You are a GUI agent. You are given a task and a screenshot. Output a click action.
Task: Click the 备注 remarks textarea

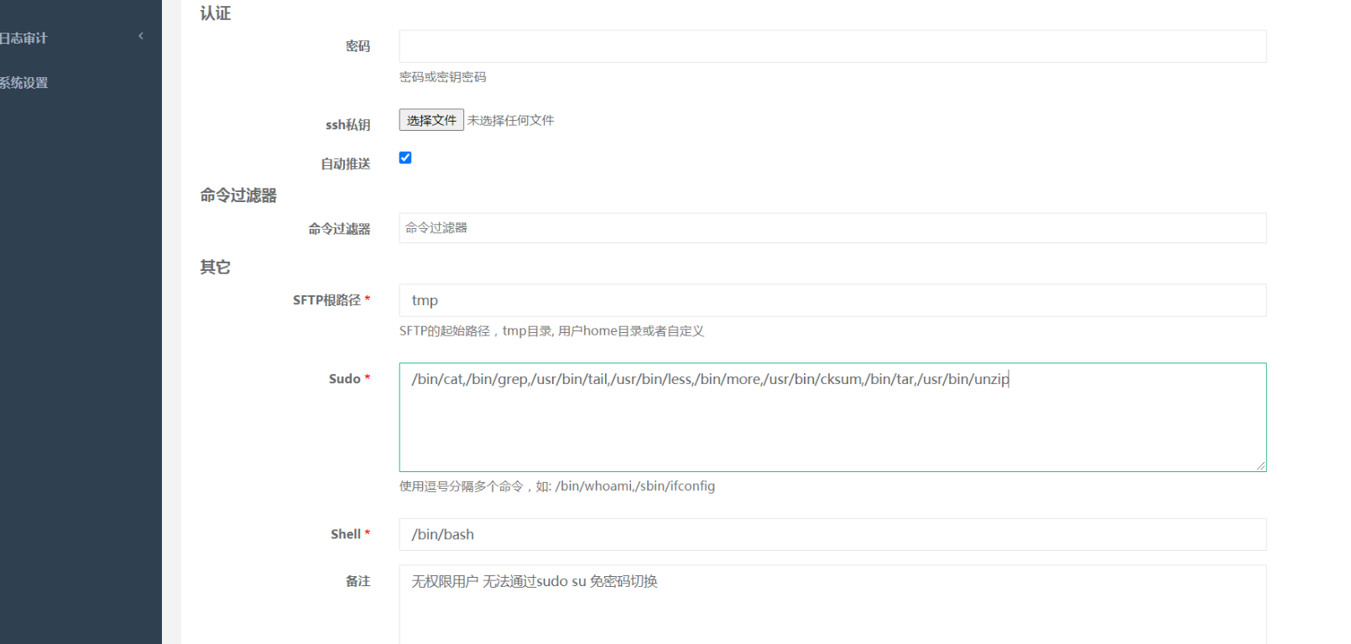point(832,605)
